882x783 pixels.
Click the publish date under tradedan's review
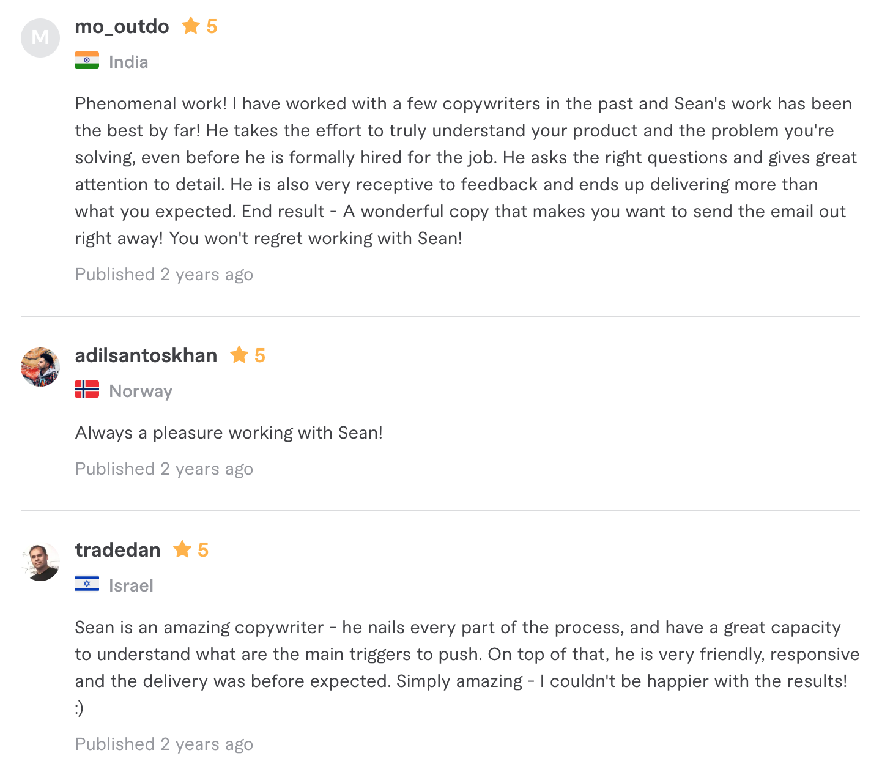164,744
